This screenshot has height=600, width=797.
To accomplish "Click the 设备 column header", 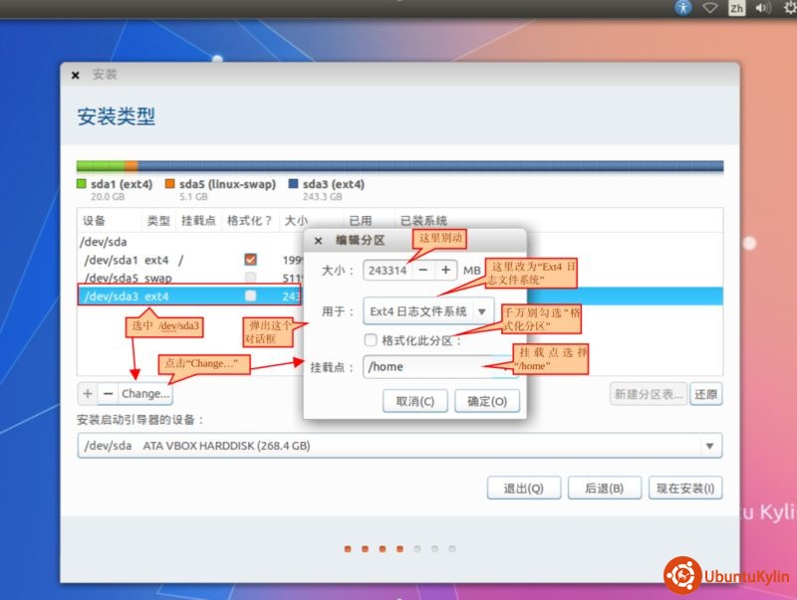I will 95,221.
